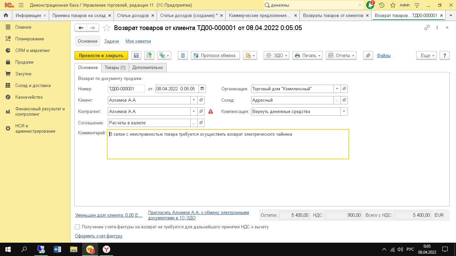
Task: Open Microsoft Word from the taskbar
Action: tap(57, 249)
